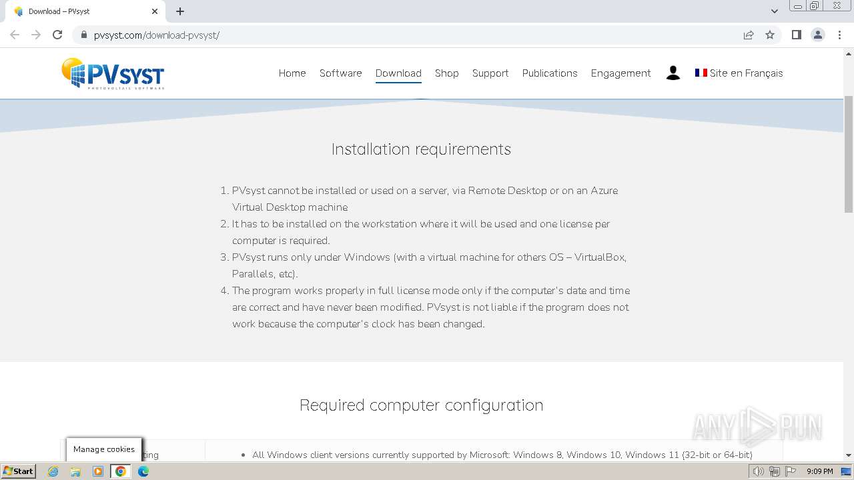Click text 'PVsyst cannot be installed or used on a server'
This screenshot has height=480, width=854.
pyautogui.click(x=340, y=191)
